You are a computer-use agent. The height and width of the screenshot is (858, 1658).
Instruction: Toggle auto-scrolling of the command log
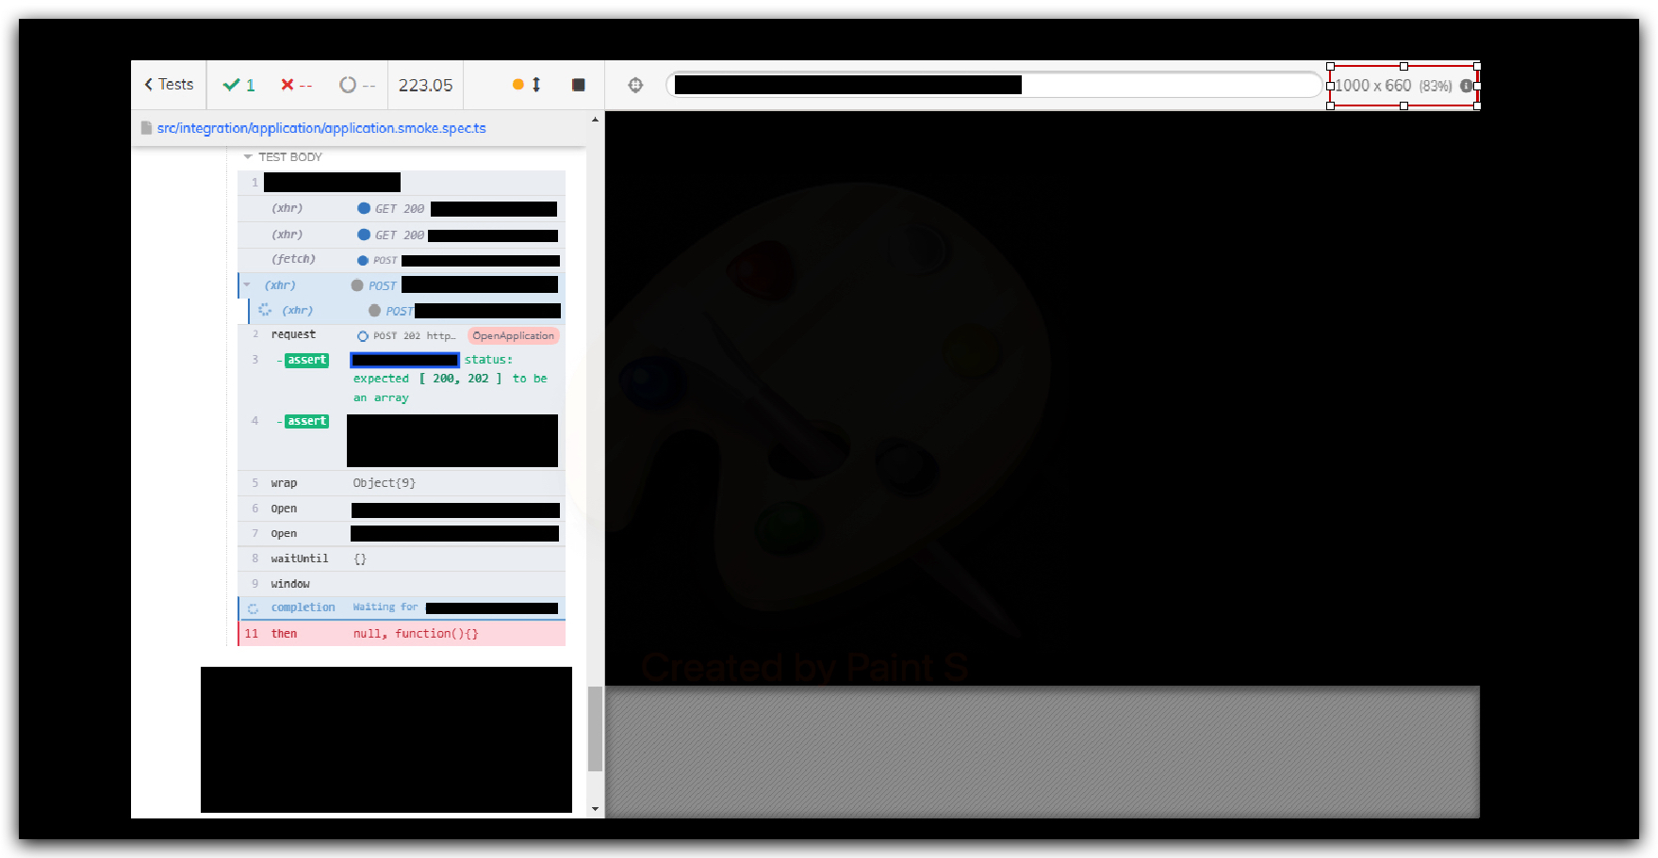tap(535, 85)
